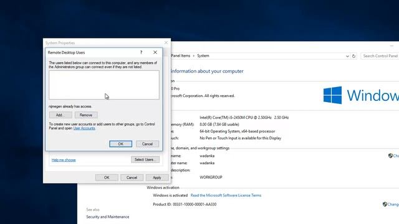The width and height of the screenshot is (399, 224).
Task: Click the empty remote users list box
Action: click(104, 85)
